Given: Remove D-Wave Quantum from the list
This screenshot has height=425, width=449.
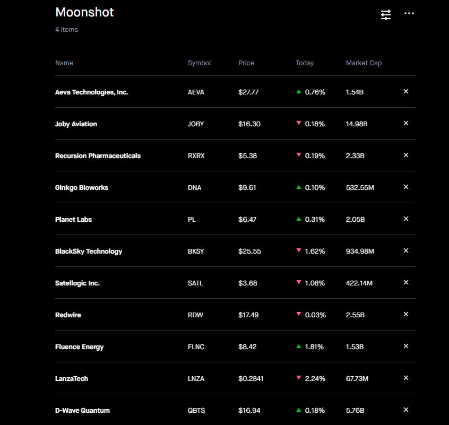Looking at the screenshot, I should coord(406,410).
